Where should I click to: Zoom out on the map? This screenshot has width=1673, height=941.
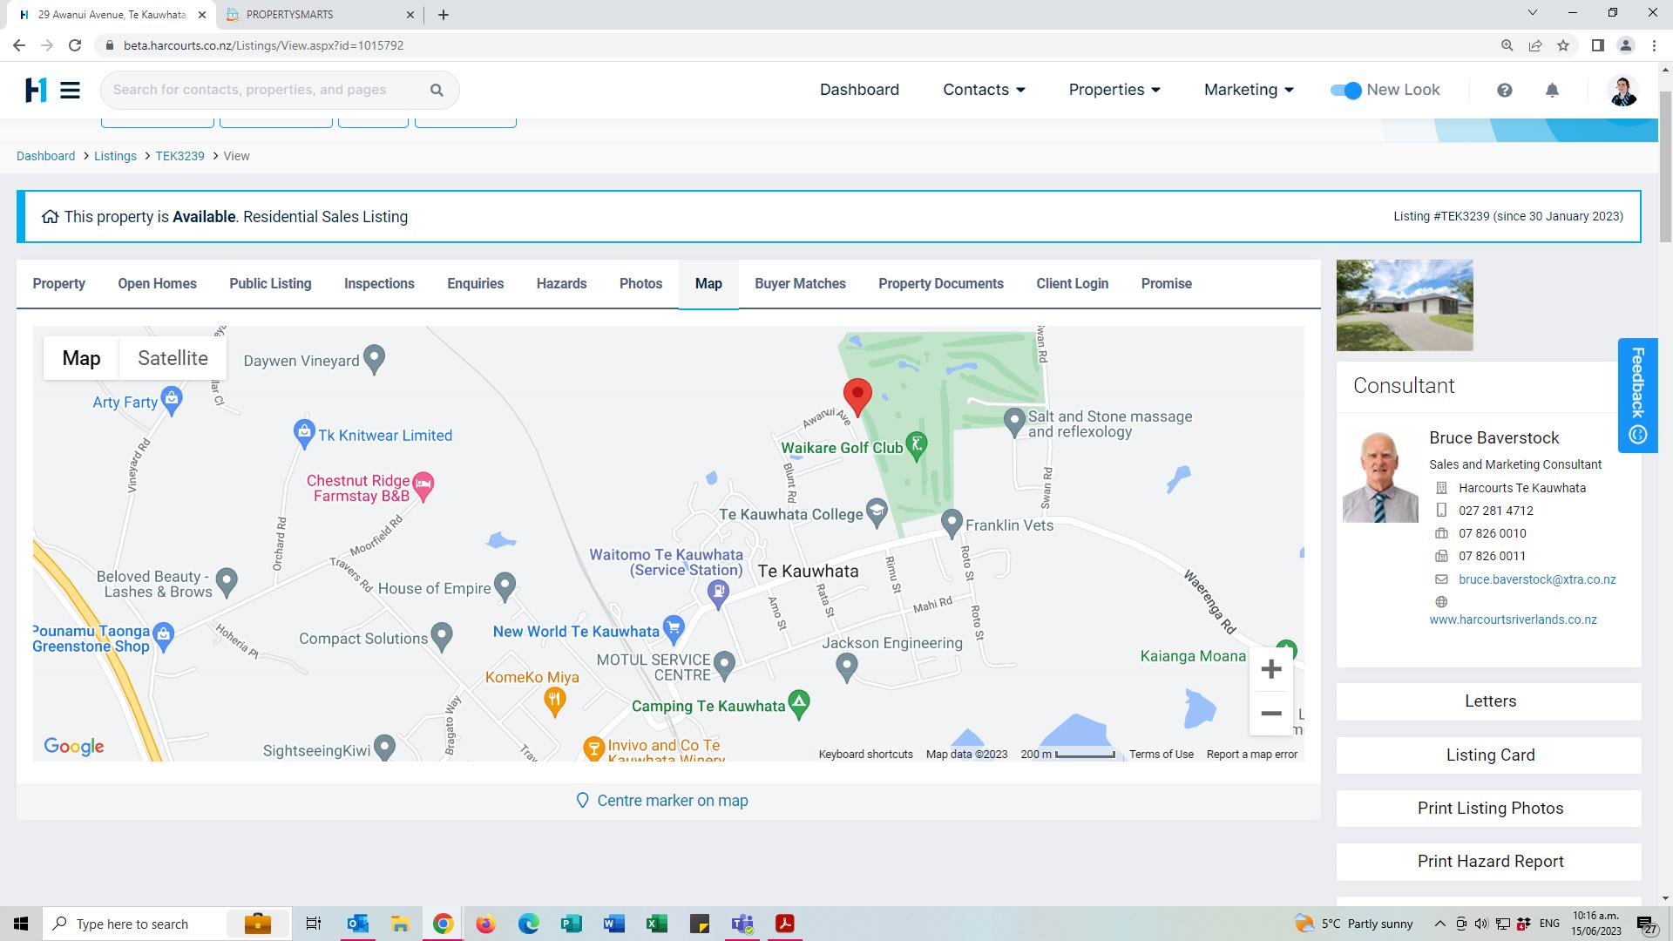tap(1270, 714)
